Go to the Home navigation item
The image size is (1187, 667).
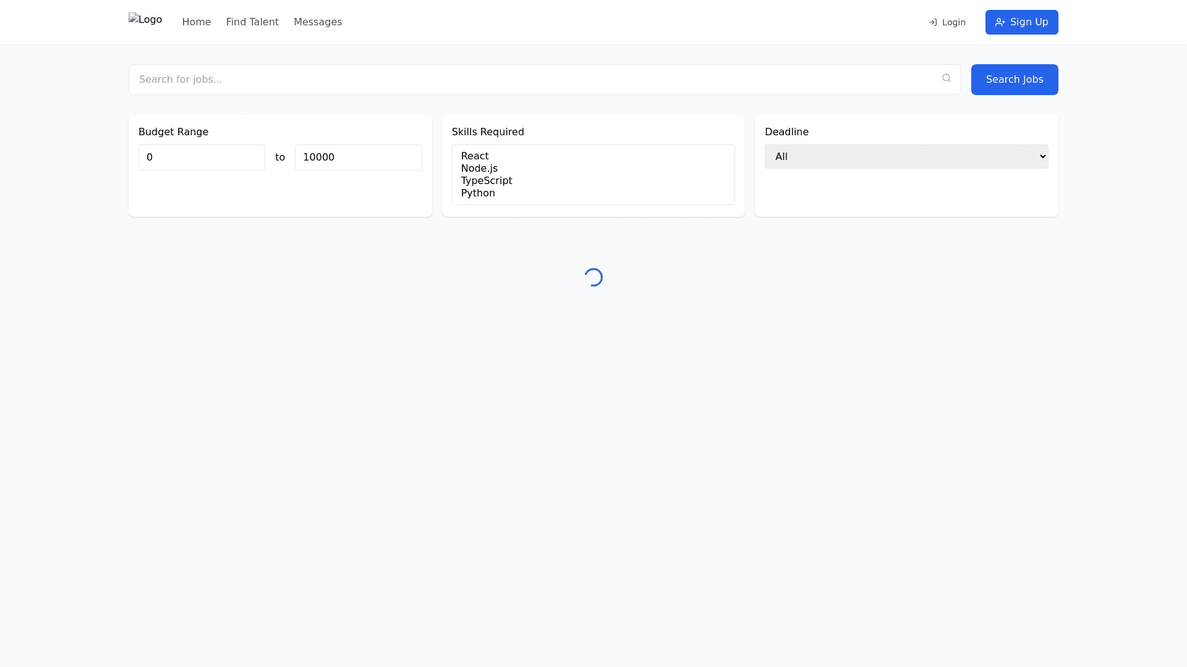196,22
